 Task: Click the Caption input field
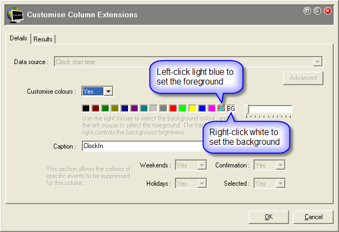(x=143, y=146)
